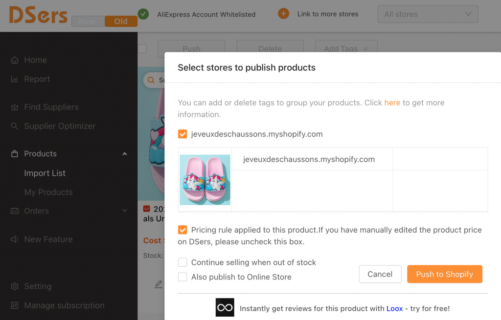Expand the Orders menu chevron

125,211
